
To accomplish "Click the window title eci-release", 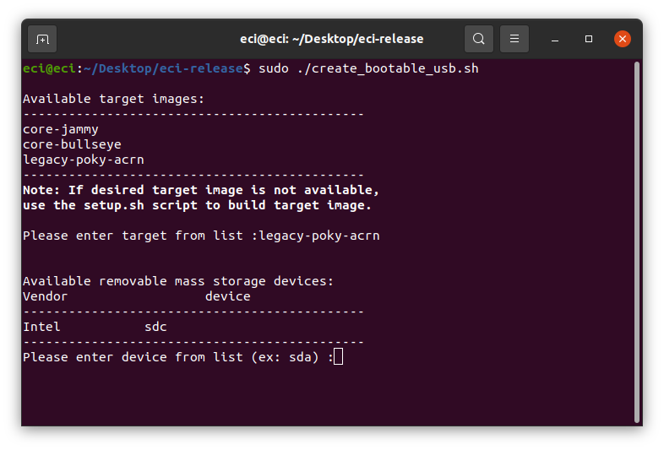I will pyautogui.click(x=331, y=39).
